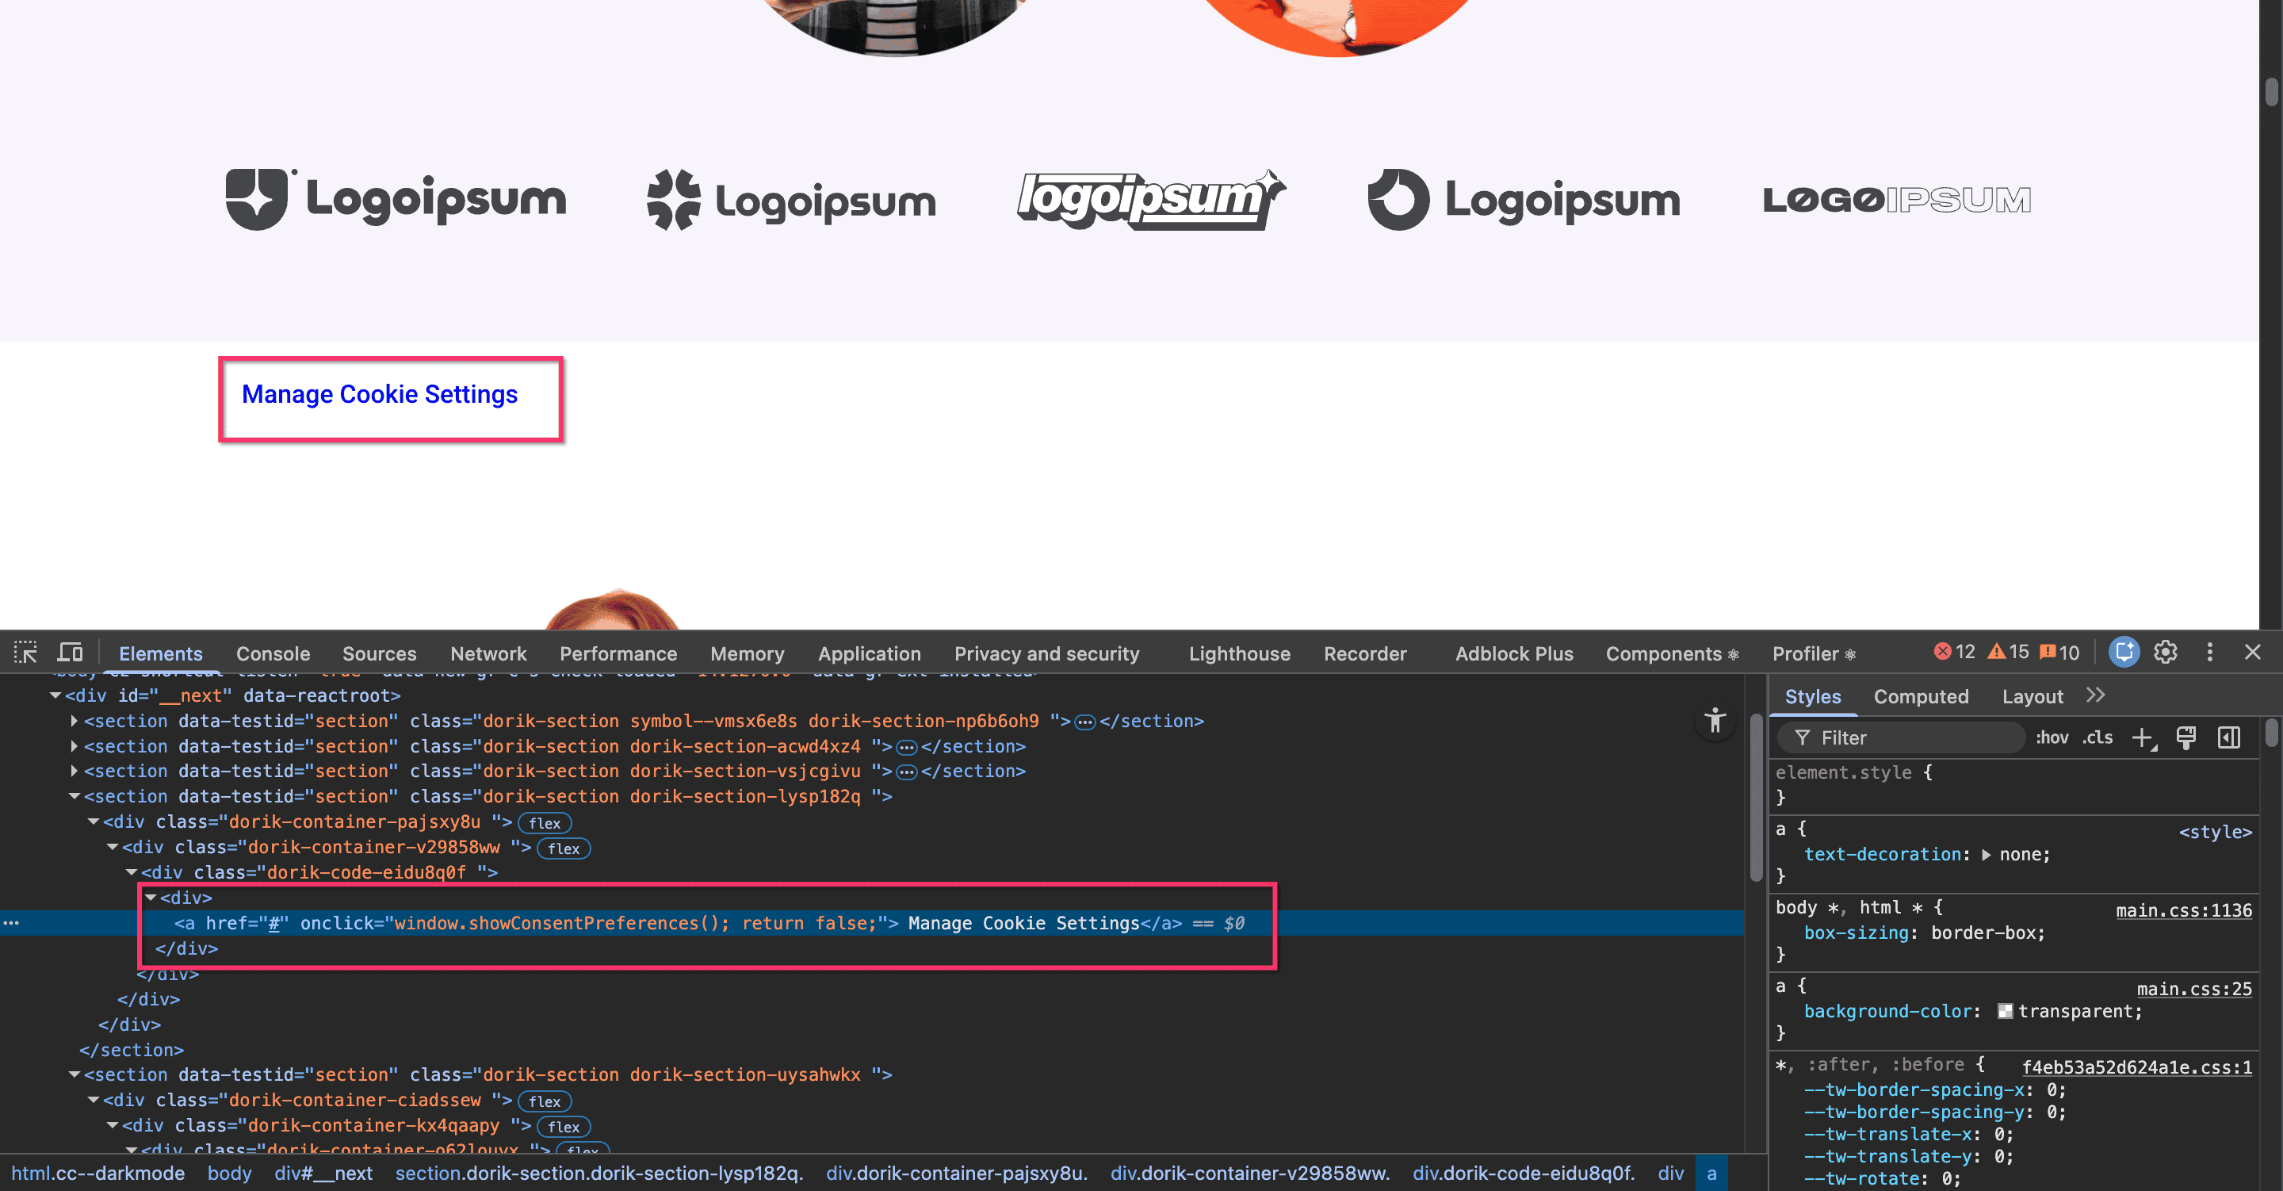Open DevTools settings gear
The image size is (2283, 1191).
coord(2165,653)
